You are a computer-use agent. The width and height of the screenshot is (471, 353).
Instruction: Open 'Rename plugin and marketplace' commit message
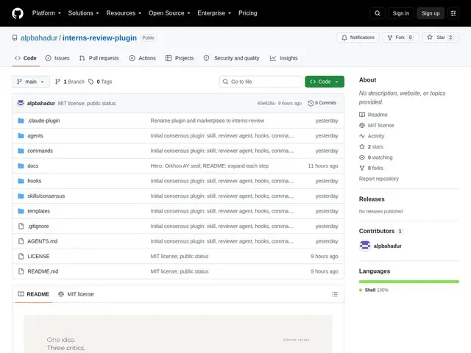(208, 121)
